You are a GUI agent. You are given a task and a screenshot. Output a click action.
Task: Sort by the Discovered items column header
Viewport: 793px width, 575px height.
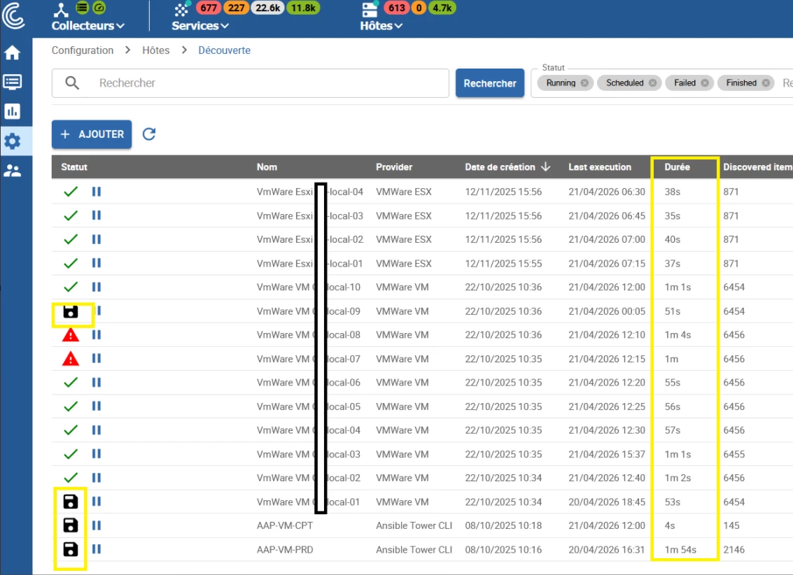(758, 166)
